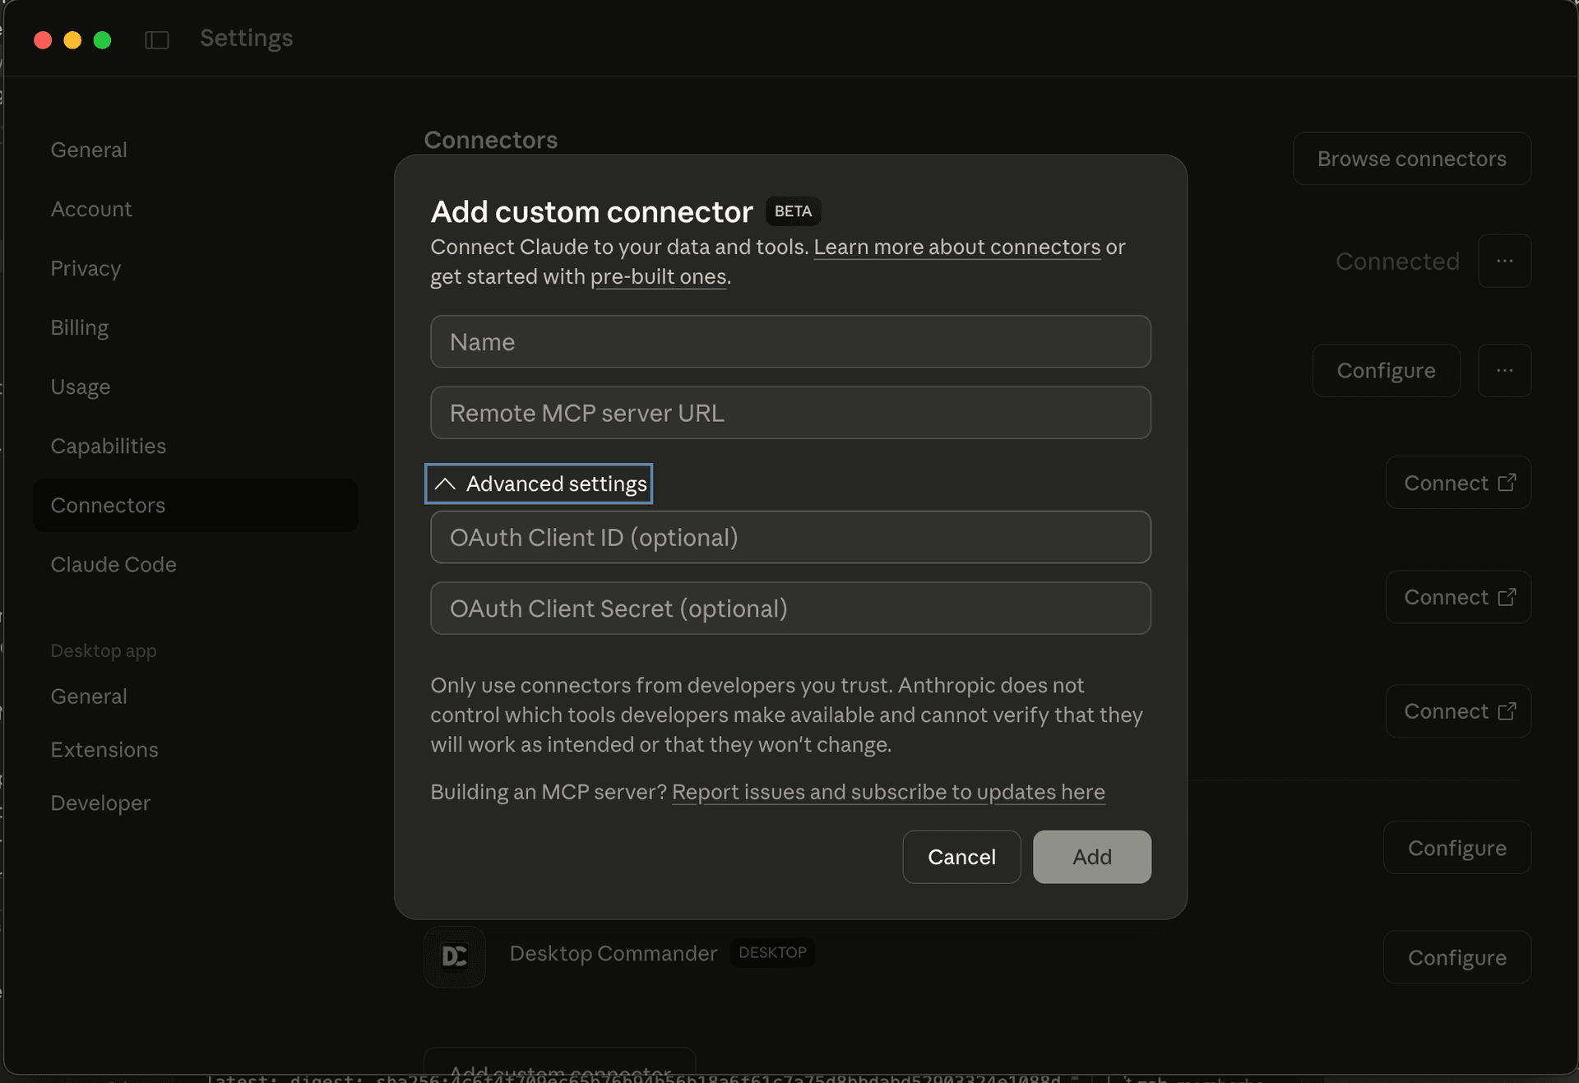This screenshot has width=1579, height=1083.
Task: Click the Browse connectors button
Action: click(1411, 158)
